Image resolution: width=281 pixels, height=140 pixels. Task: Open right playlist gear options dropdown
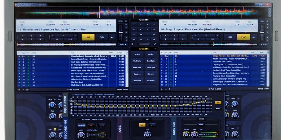(x=170, y=89)
